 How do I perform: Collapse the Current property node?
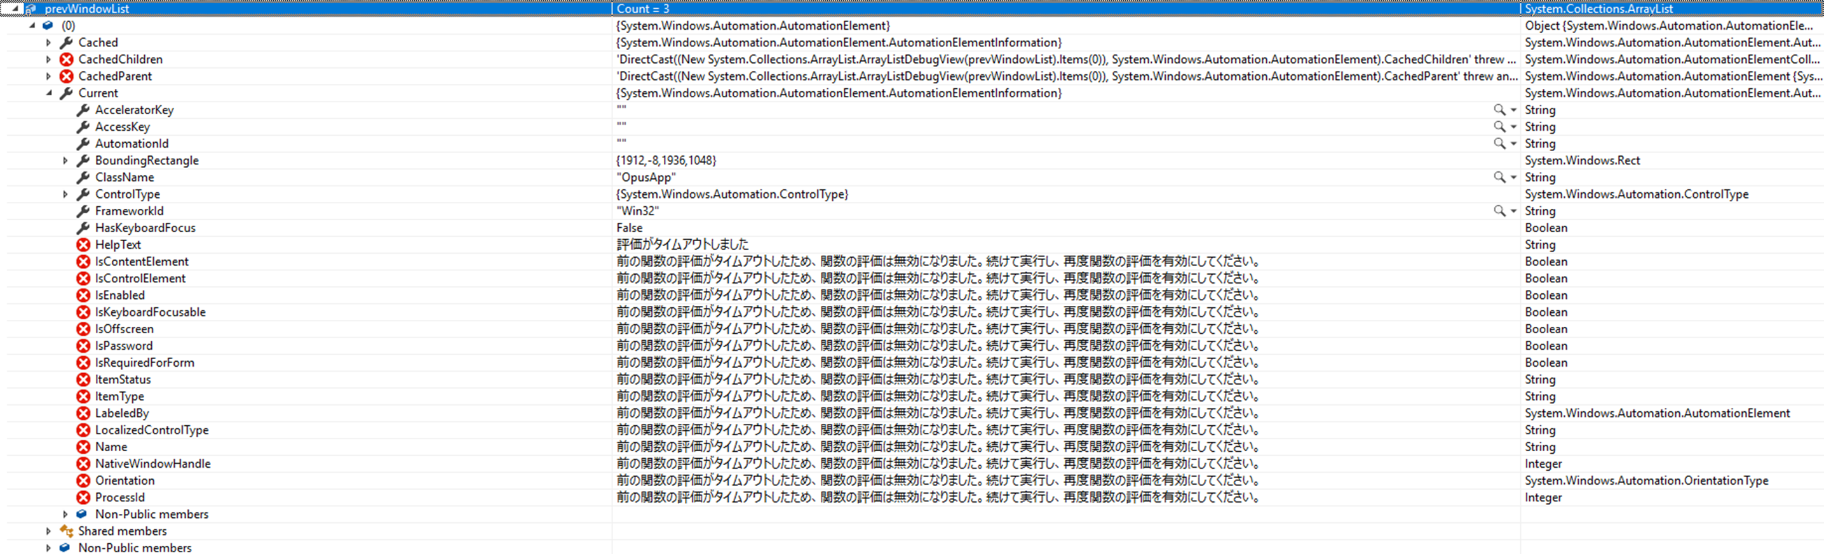[x=49, y=93]
